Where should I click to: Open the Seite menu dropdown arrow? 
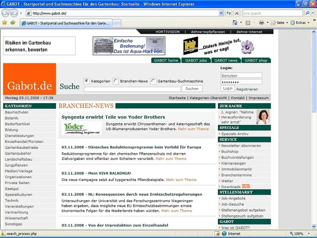(x=287, y=23)
